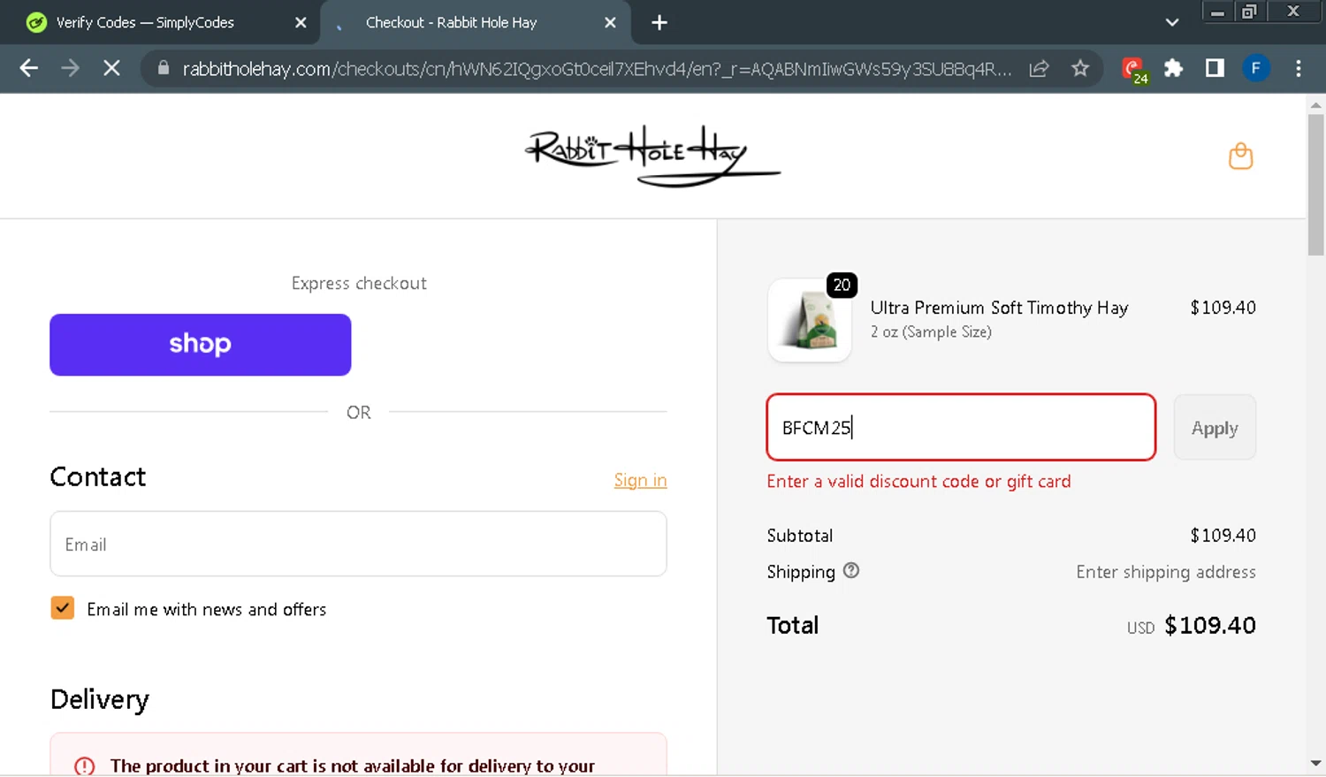
Task: Share this page icon in address bar
Action: [x=1039, y=68]
